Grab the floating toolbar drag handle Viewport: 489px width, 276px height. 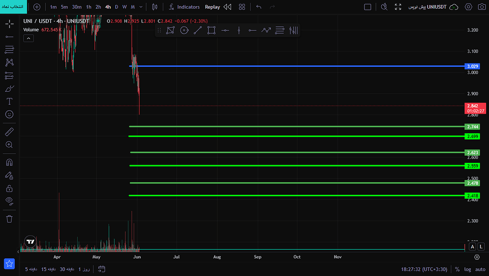(x=159, y=30)
